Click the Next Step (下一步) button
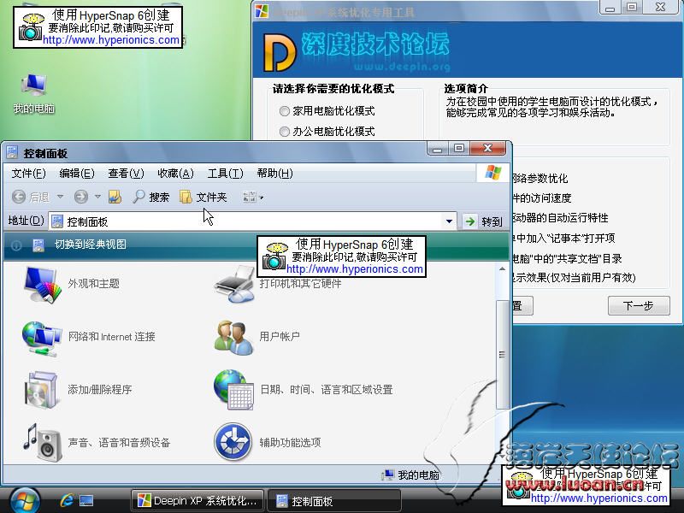The image size is (684, 513). click(639, 305)
